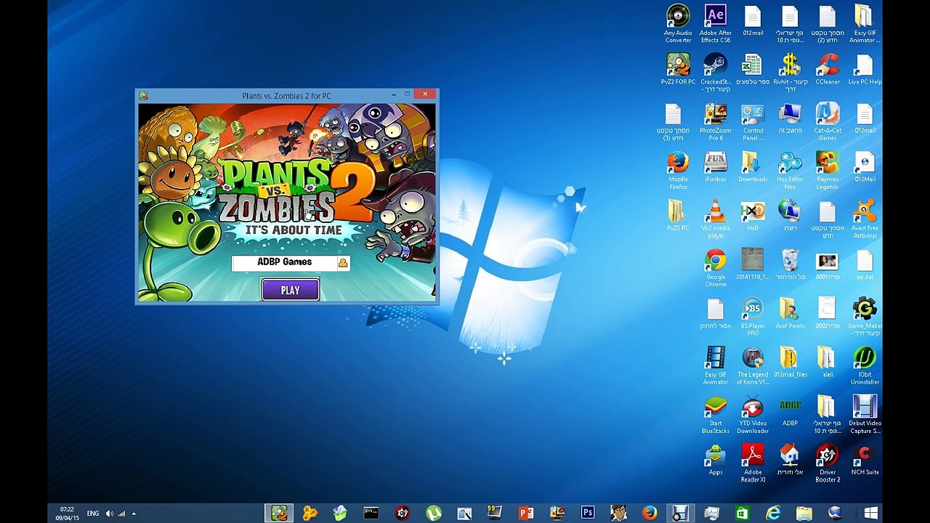Screen dimensions: 930x523
Task: Select the 012mail_files folder
Action: [790, 361]
